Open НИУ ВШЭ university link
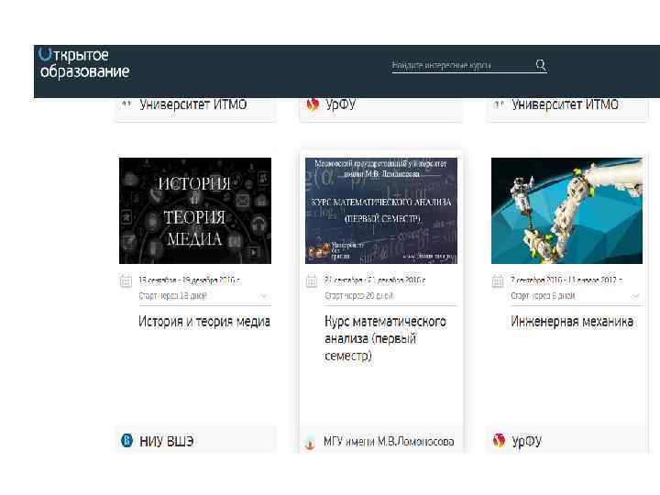Image resolution: width=660 pixels, height=495 pixels. tap(167, 441)
